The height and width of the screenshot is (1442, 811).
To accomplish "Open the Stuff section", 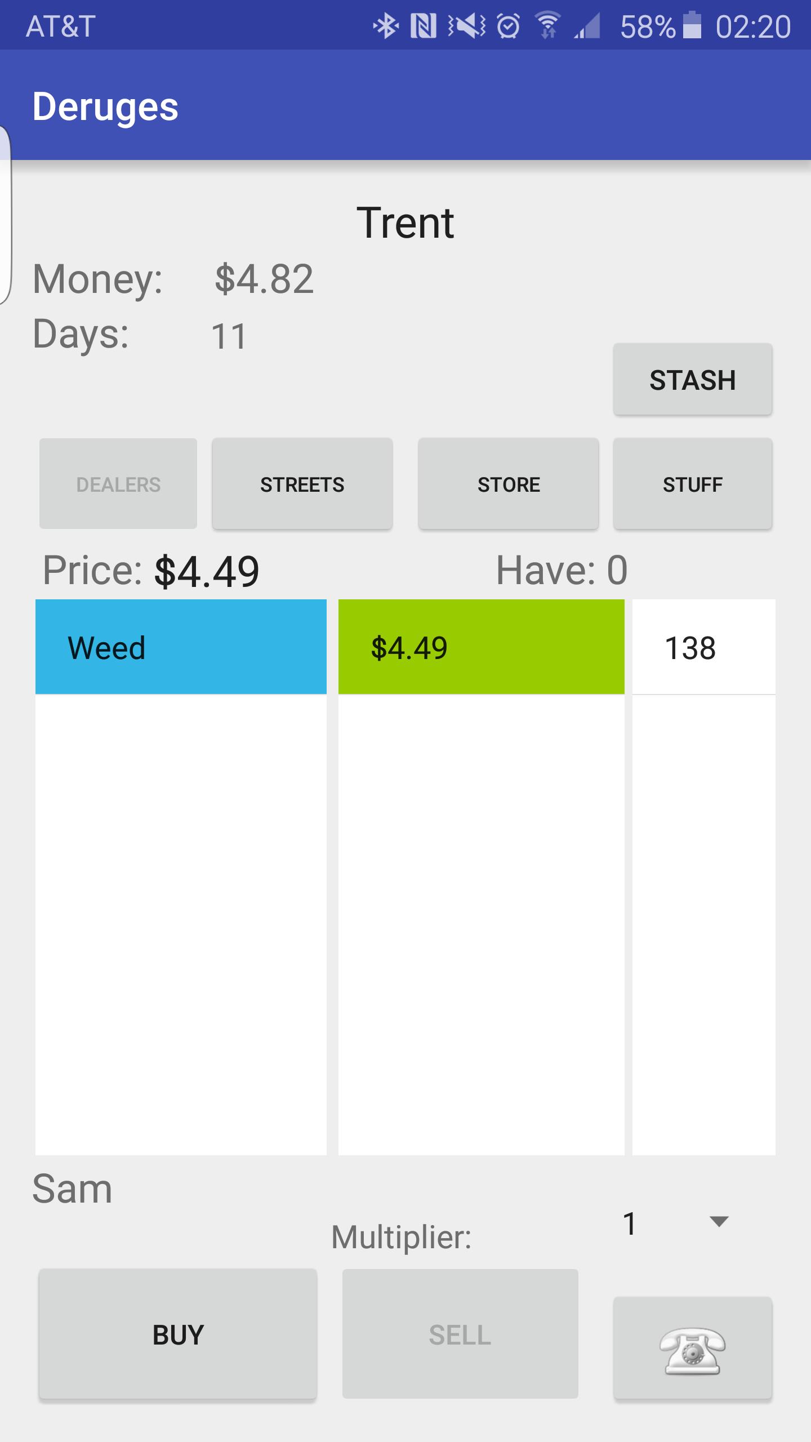I will (x=692, y=484).
